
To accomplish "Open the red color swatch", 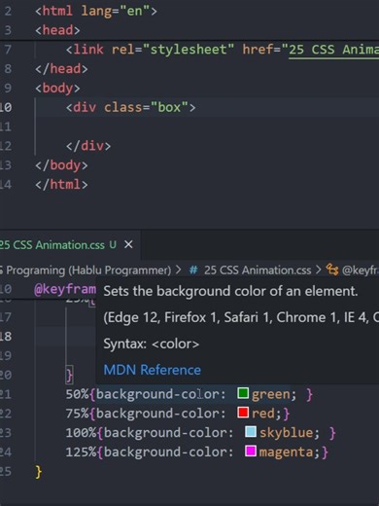I will (x=243, y=413).
